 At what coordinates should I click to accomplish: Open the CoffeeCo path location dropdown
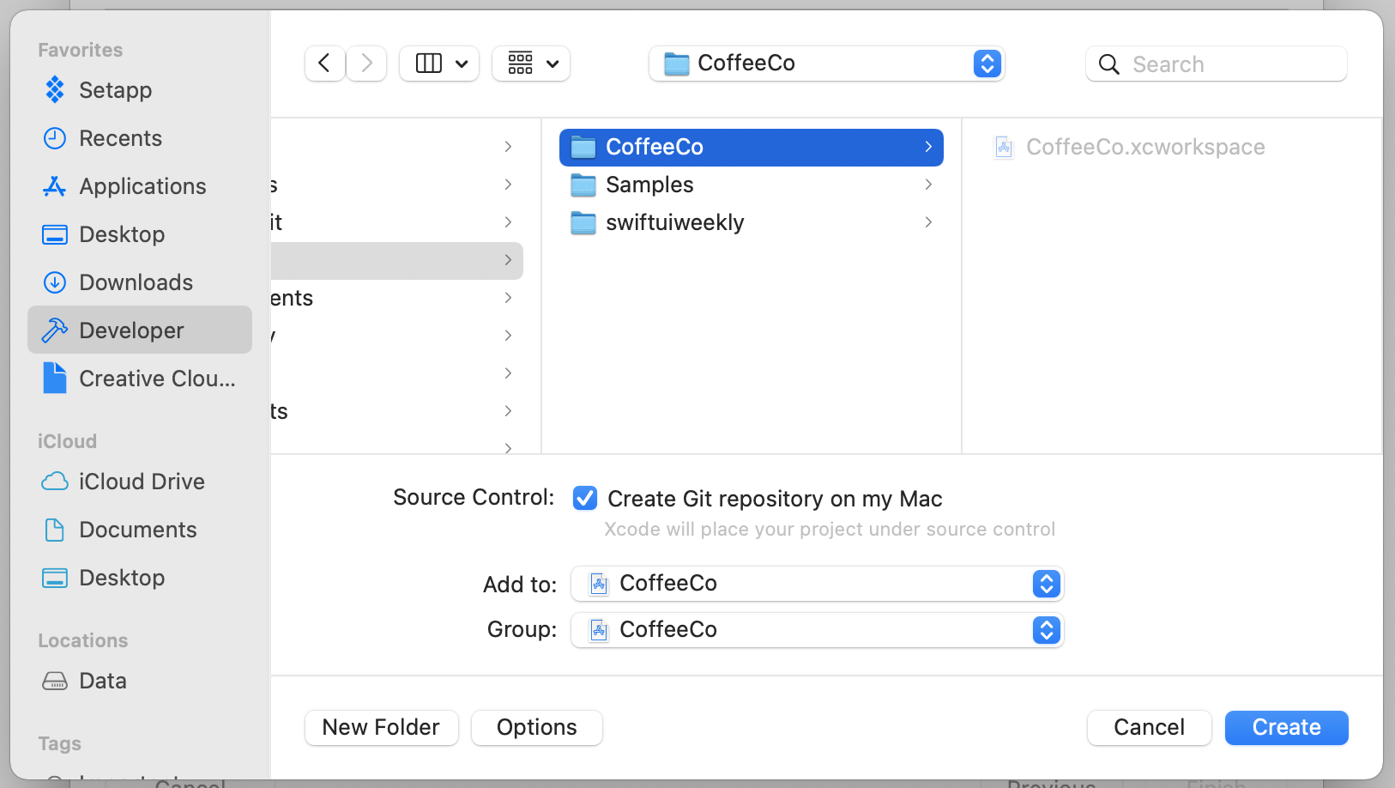826,64
